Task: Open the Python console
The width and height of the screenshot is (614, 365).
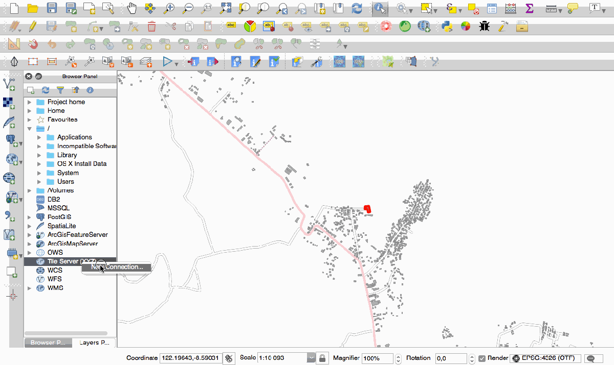Action: [447, 26]
